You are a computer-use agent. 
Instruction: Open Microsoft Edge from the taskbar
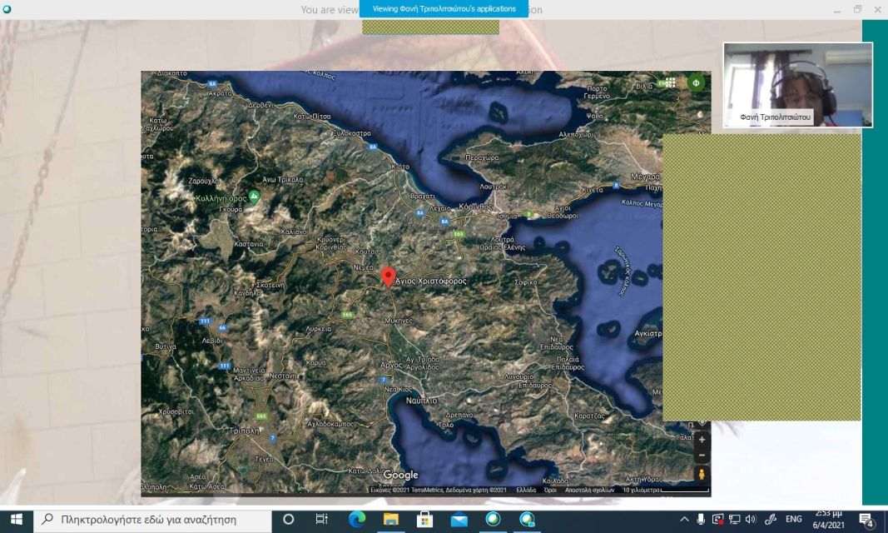click(356, 519)
